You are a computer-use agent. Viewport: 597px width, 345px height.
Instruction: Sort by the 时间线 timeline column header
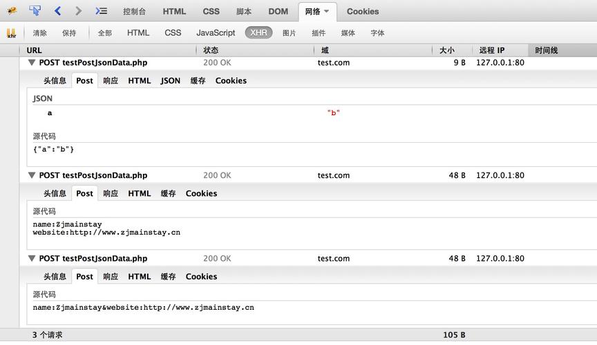[562, 50]
